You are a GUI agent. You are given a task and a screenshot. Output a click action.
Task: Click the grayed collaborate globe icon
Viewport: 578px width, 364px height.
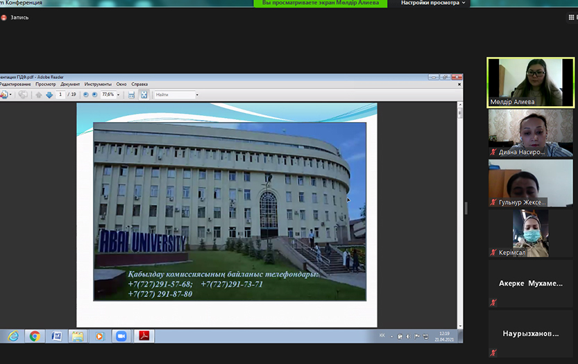[x=23, y=95]
